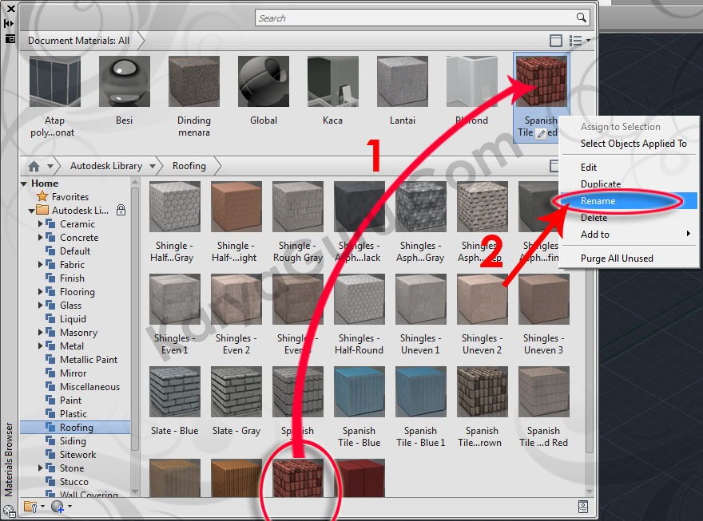Click the palette auto-hide arrows icon
The height and width of the screenshot is (521, 703).
click(10, 23)
